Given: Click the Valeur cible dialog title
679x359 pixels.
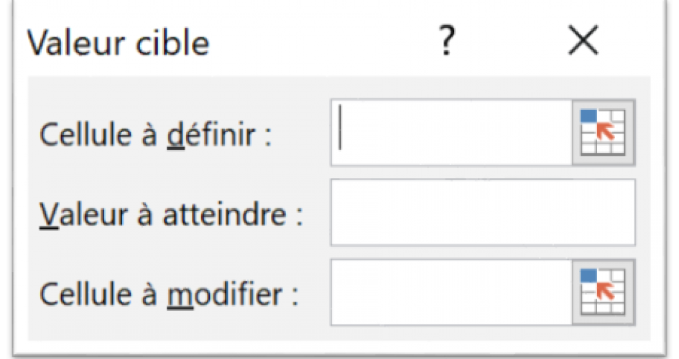Looking at the screenshot, I should point(119,42).
